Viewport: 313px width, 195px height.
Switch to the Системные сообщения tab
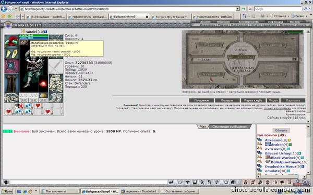[x=230, y=126]
